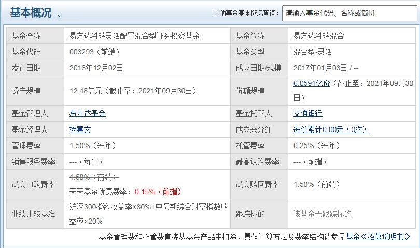Select discounted rate 0.15%（前端） in red

159,192
